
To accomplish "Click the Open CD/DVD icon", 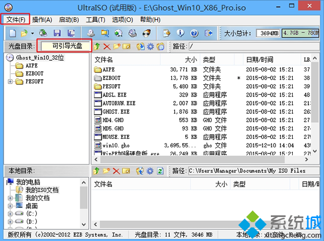I will (43, 33).
